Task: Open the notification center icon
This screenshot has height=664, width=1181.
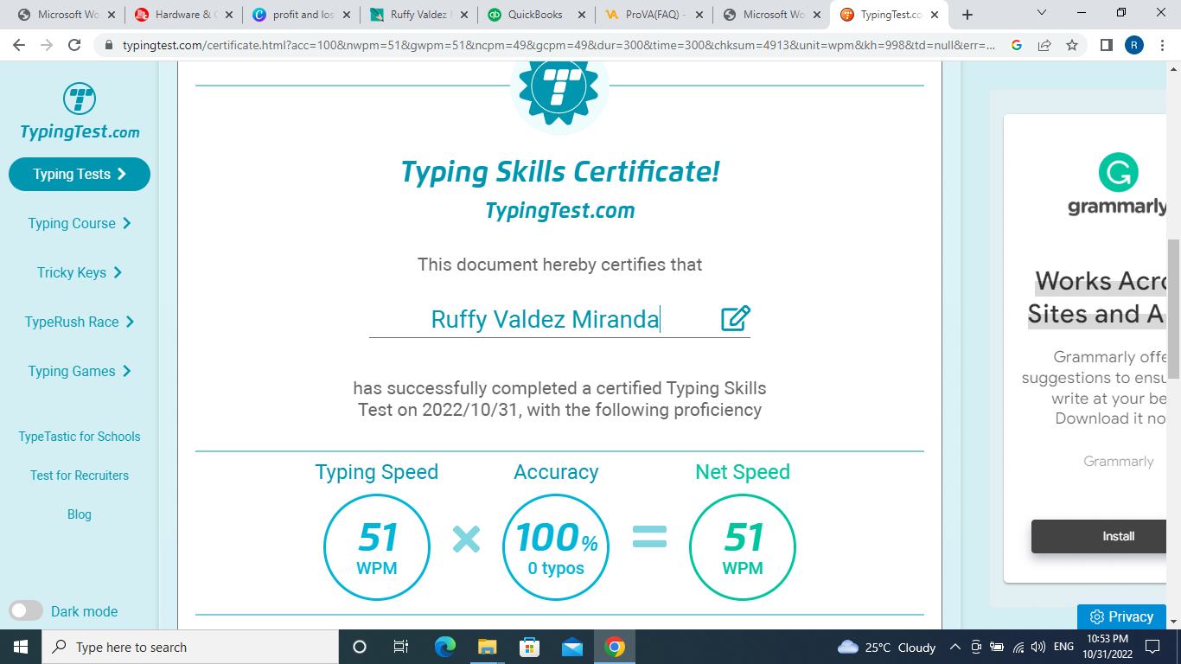Action: [x=1152, y=647]
